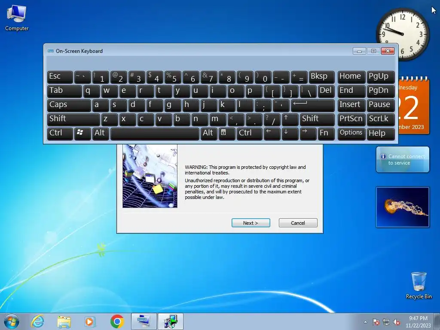The width and height of the screenshot is (440, 330).
Task: Open the Recycle Bin icon
Action: (x=419, y=285)
